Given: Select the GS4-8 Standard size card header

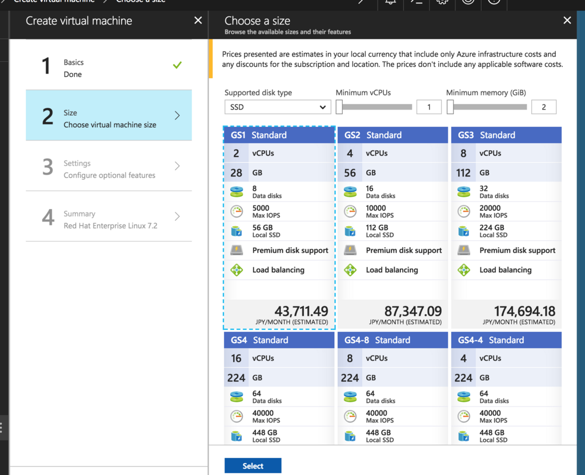Looking at the screenshot, I should (392, 340).
